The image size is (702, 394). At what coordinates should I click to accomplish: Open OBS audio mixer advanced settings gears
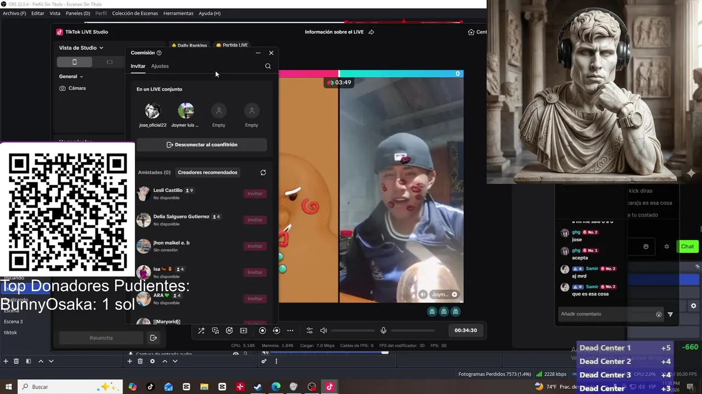(264, 361)
